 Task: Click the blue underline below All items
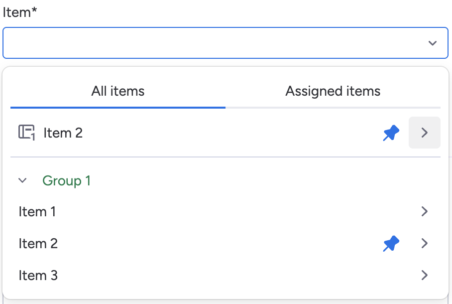tap(118, 107)
